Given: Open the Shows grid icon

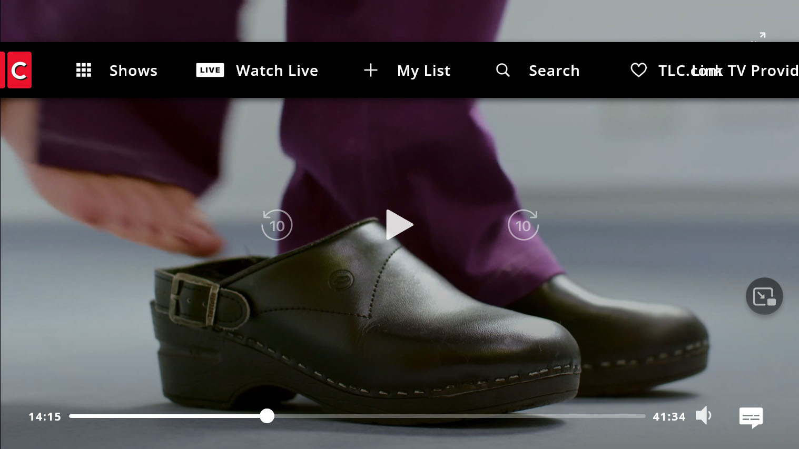Looking at the screenshot, I should pyautogui.click(x=84, y=70).
